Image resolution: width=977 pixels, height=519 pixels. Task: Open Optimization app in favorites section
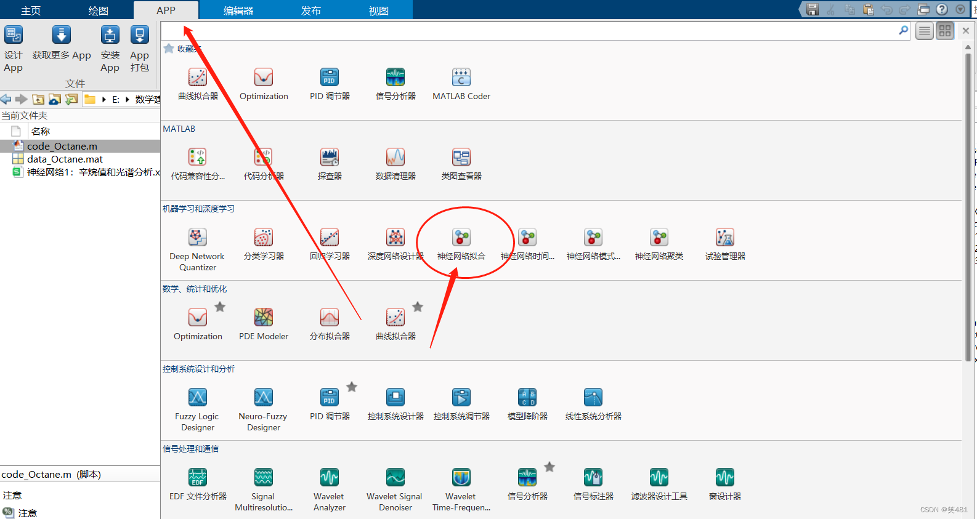[x=264, y=84]
